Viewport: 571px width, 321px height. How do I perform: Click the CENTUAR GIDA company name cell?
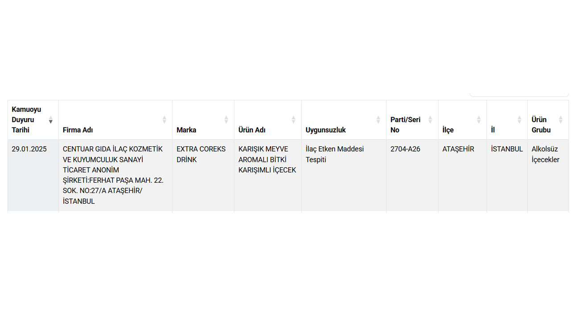pyautogui.click(x=113, y=175)
